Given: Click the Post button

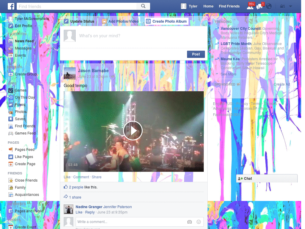Looking at the screenshot, I should [196, 54].
